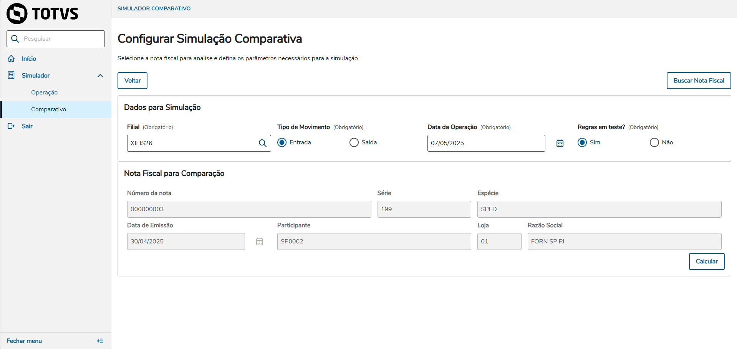Open the Comparativo submenu item
Screen dimensions: 737x349
tap(49, 109)
